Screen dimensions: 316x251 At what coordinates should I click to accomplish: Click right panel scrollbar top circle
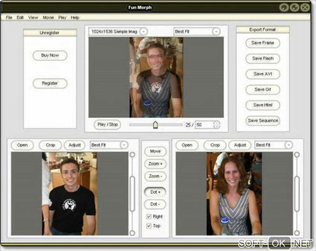point(297,155)
